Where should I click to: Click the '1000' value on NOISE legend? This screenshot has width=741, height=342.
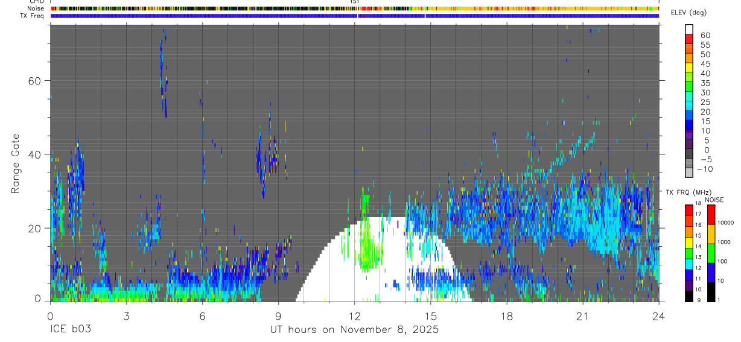pyautogui.click(x=724, y=242)
